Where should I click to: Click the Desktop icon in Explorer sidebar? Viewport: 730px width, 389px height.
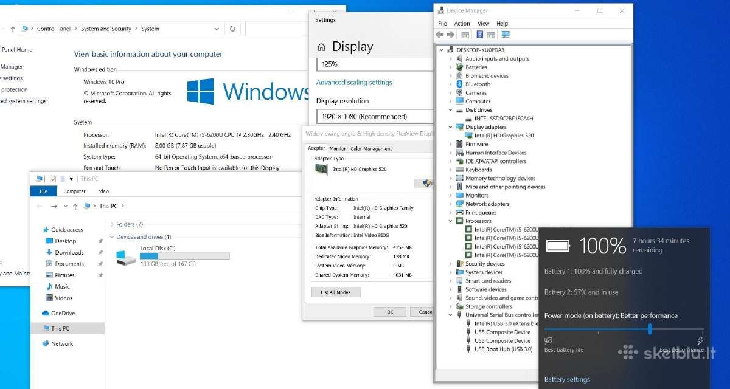coord(50,241)
